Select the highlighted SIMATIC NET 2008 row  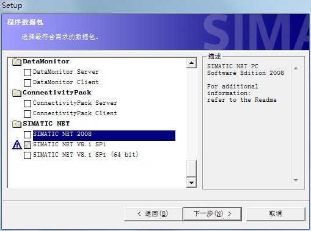(x=104, y=135)
